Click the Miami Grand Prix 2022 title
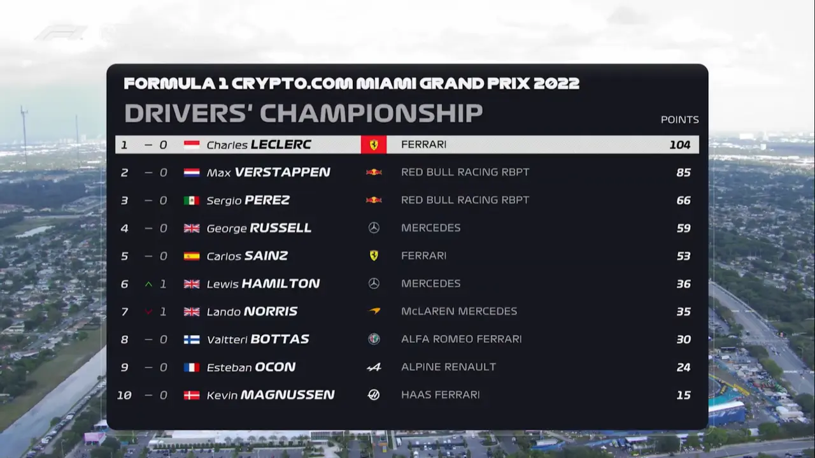The image size is (815, 458). click(x=351, y=83)
